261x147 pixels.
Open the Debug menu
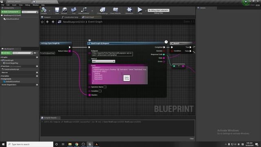[27, 5]
